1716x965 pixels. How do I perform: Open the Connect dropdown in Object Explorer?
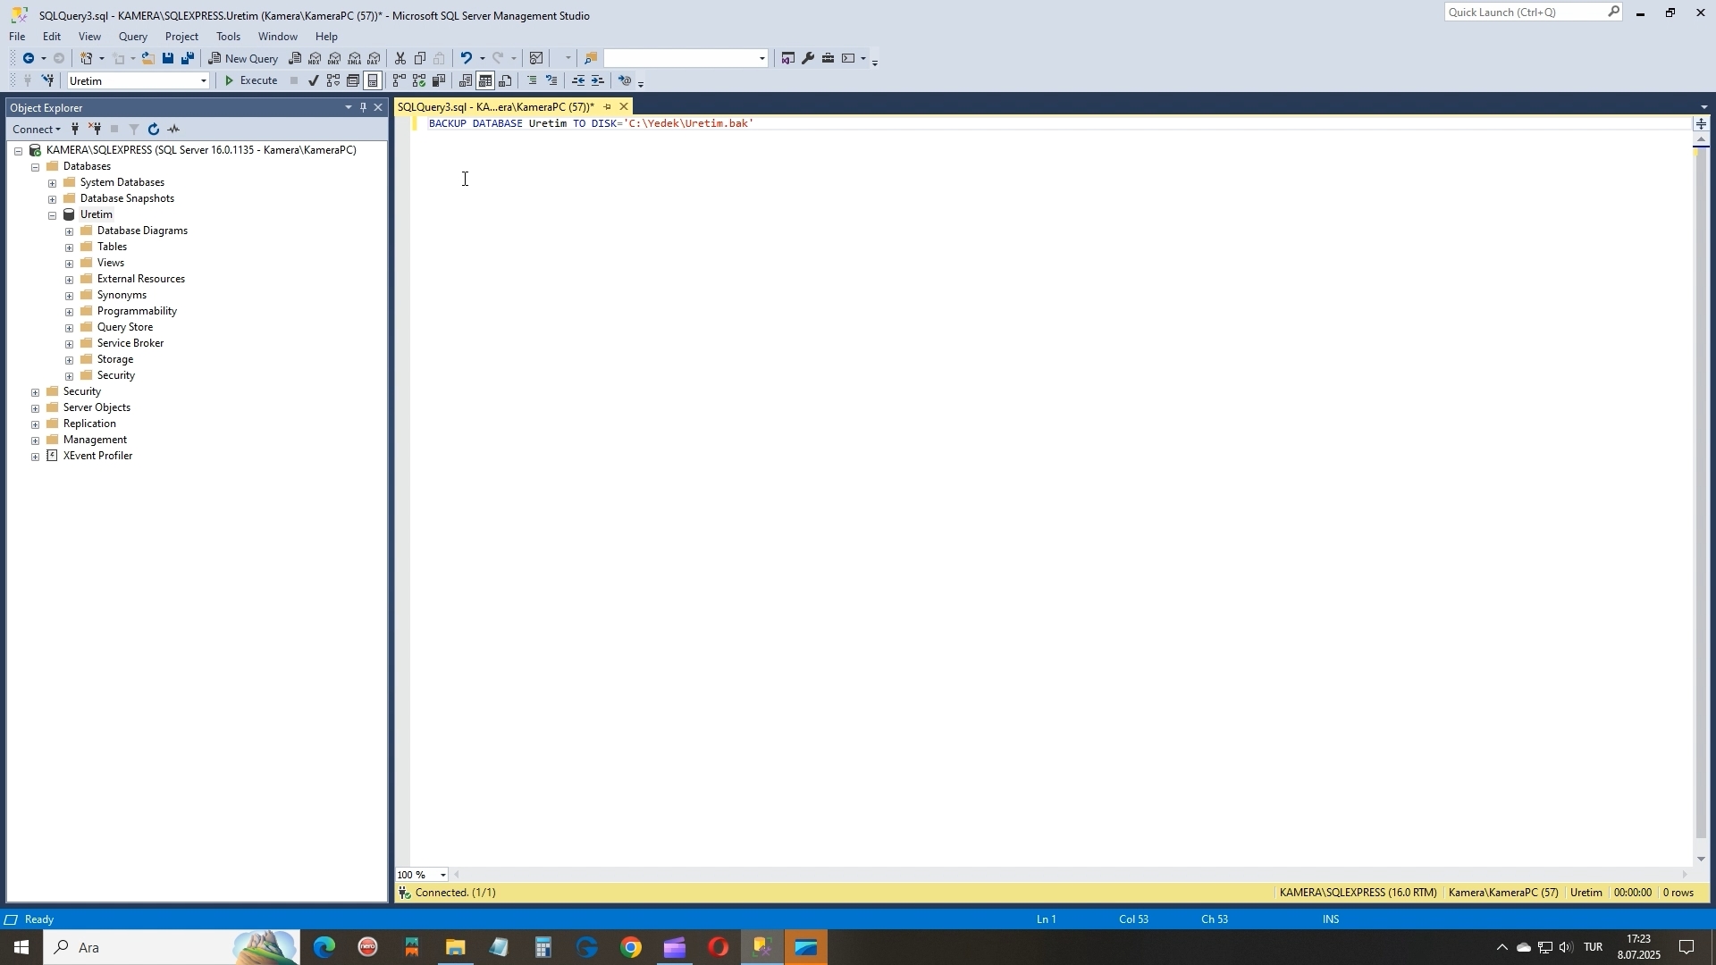coord(37,130)
